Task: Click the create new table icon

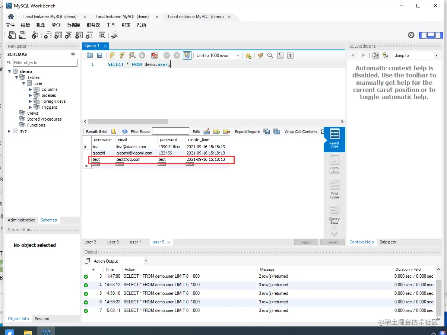Action: click(x=58, y=35)
